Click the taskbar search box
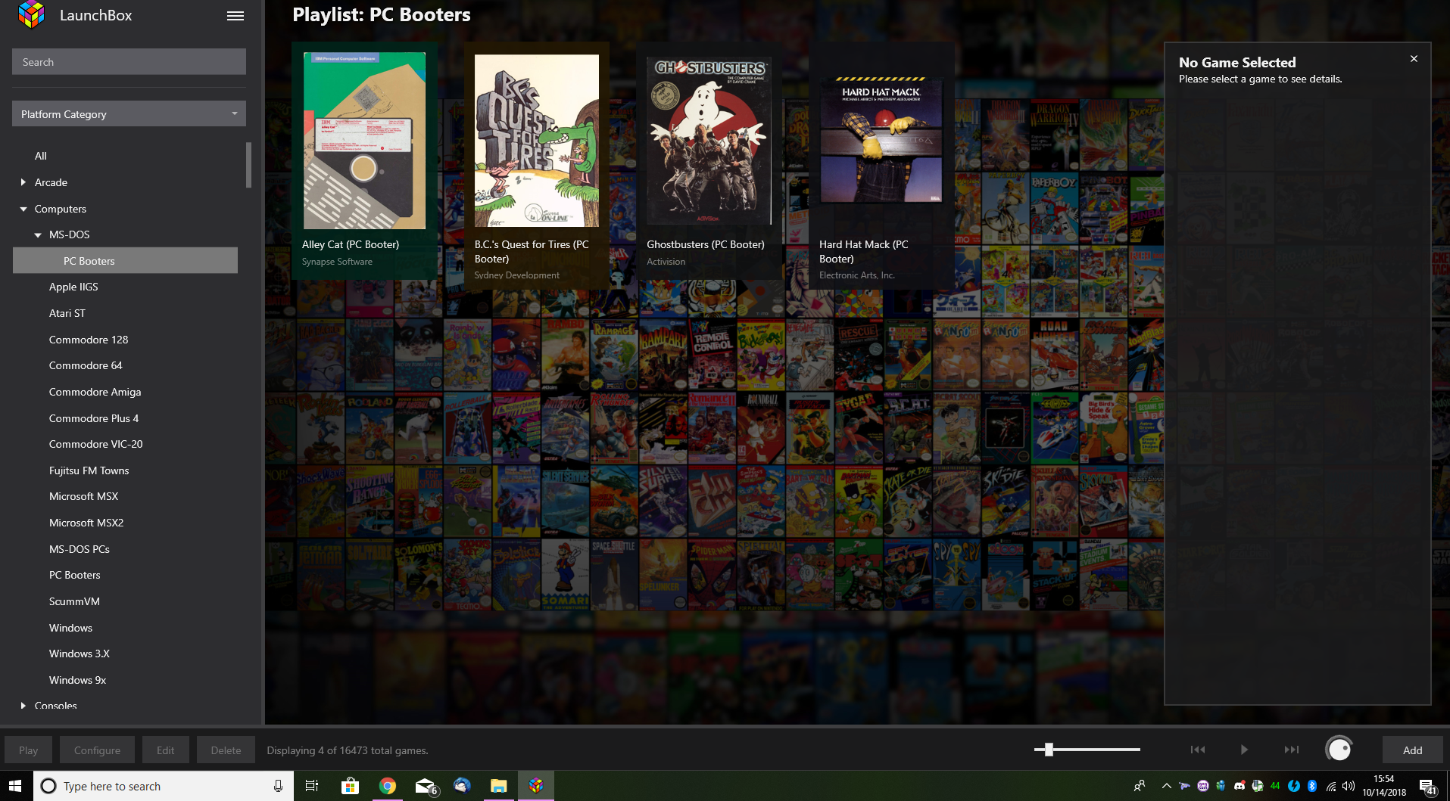The height and width of the screenshot is (801, 1450). click(x=163, y=786)
